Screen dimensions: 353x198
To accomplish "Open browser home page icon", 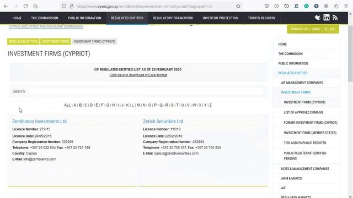I will [x=35, y=6].
